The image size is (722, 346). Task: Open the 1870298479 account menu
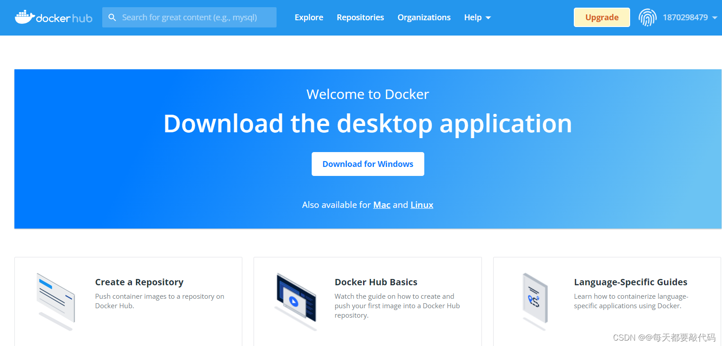(x=690, y=18)
